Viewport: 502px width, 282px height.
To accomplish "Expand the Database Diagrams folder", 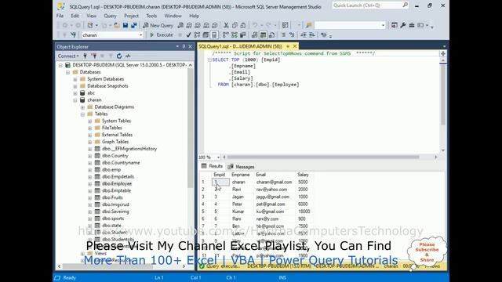I will point(82,107).
